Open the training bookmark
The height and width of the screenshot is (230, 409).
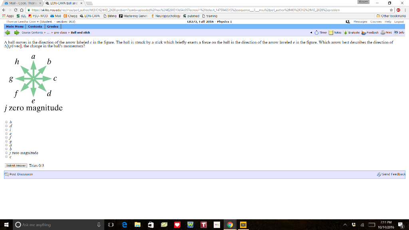pyautogui.click(x=210, y=16)
